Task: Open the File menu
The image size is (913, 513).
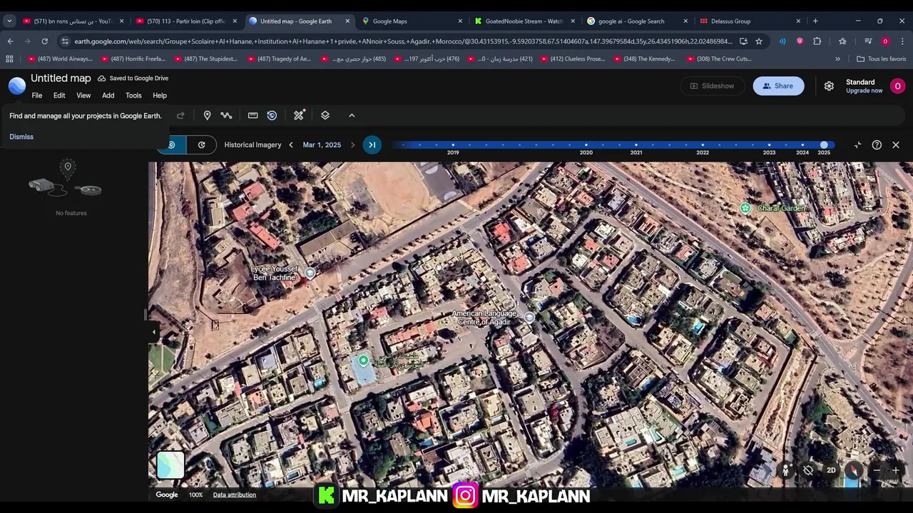Action: pos(37,95)
